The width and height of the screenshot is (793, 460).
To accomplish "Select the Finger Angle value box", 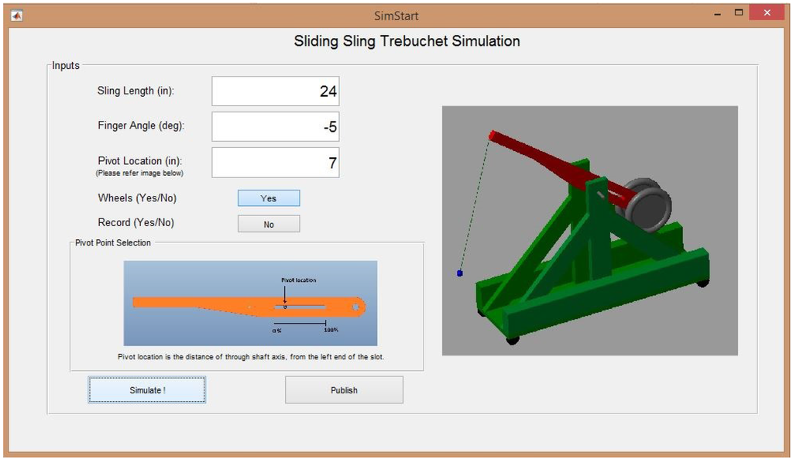I will click(x=275, y=127).
